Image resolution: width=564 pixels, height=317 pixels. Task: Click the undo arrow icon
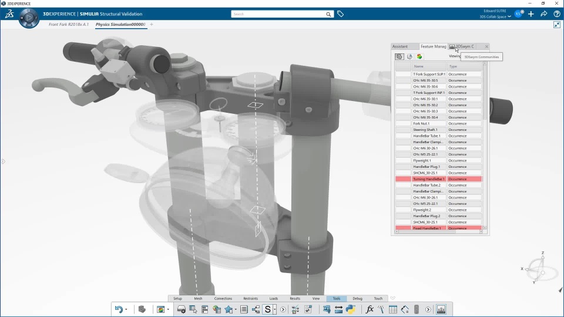pyautogui.click(x=119, y=309)
